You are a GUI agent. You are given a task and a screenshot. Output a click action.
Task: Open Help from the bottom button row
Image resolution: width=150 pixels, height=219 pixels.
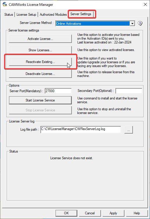pos(137,213)
